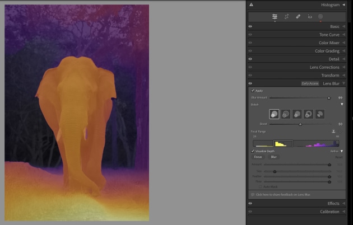353x225 pixels.
Task: Toggle Effects panel eye visibility
Action: point(250,203)
